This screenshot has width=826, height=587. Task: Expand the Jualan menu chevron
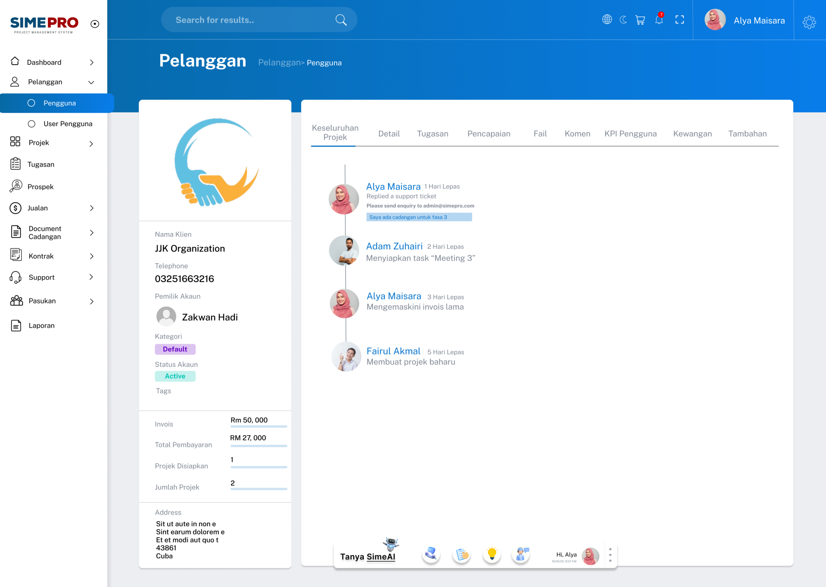click(x=92, y=208)
